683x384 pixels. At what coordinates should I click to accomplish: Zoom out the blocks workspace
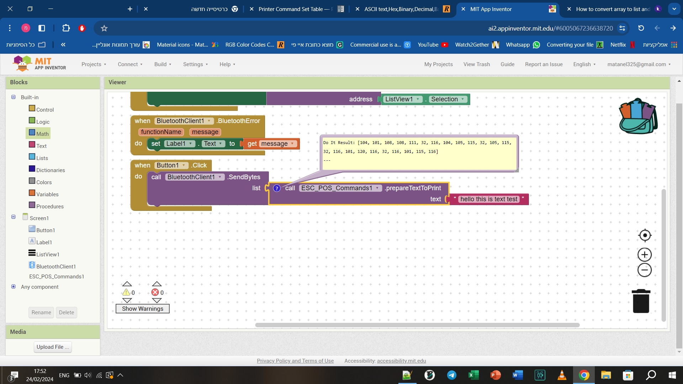click(645, 270)
